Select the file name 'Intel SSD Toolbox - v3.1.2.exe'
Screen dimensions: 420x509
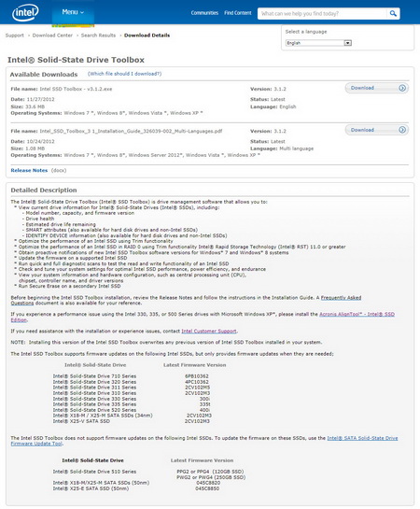[x=76, y=89]
